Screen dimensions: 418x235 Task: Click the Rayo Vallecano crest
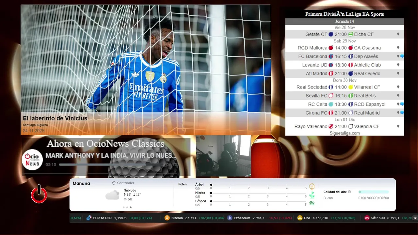pyautogui.click(x=331, y=126)
